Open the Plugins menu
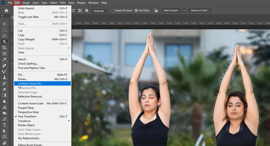270x146 pixels. tap(81, 3)
